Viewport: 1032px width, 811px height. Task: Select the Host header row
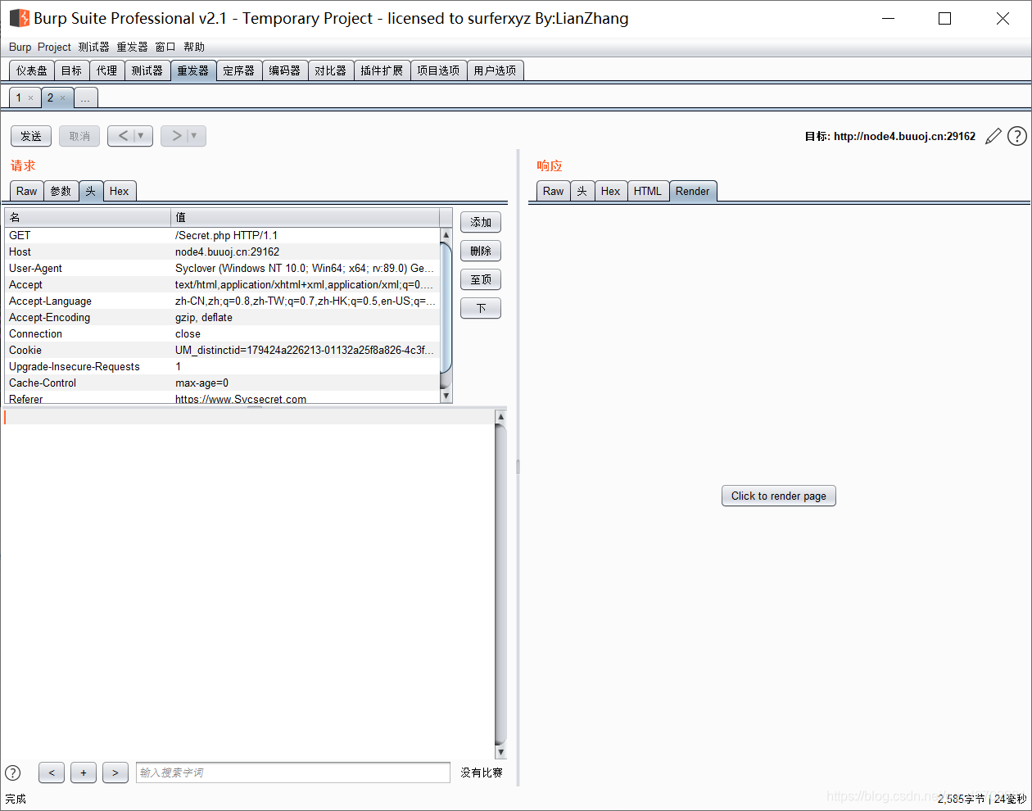(x=222, y=251)
